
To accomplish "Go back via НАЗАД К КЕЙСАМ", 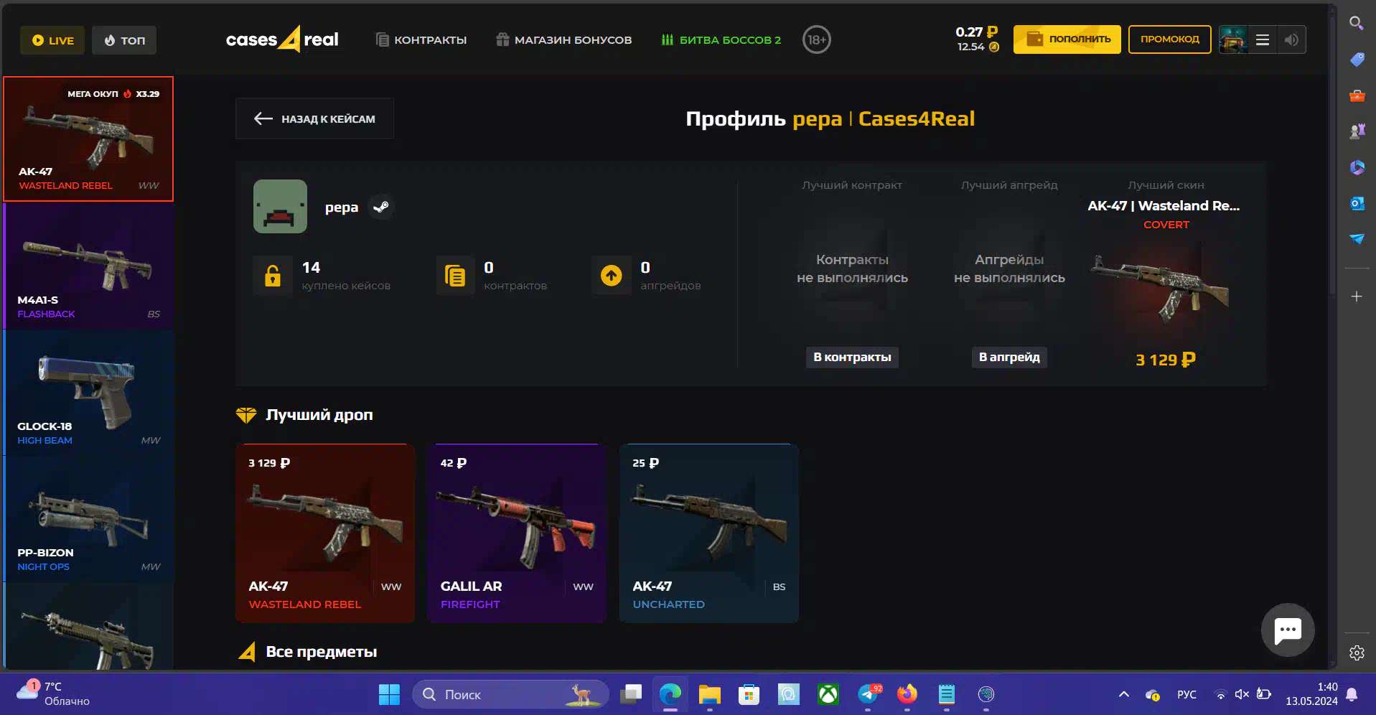I will tap(314, 118).
